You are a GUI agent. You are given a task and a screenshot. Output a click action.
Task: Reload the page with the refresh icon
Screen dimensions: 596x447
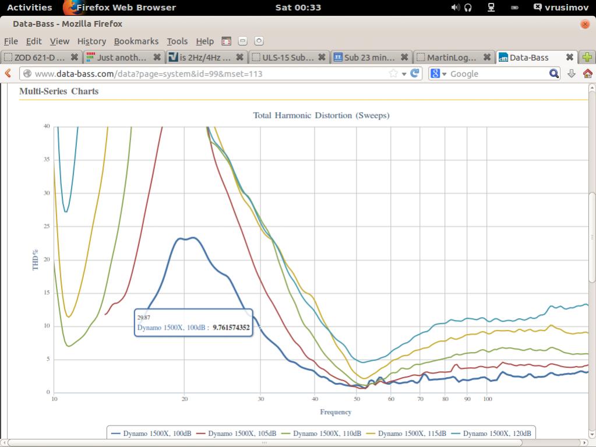coord(415,73)
